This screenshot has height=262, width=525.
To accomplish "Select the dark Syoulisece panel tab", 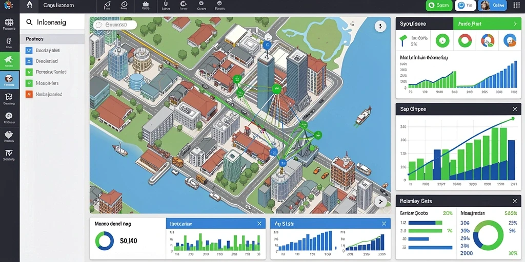I will 424,24.
